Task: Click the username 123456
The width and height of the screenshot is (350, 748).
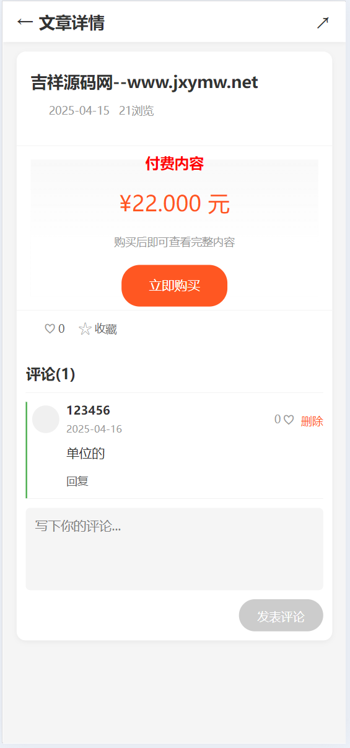Action: tap(89, 410)
